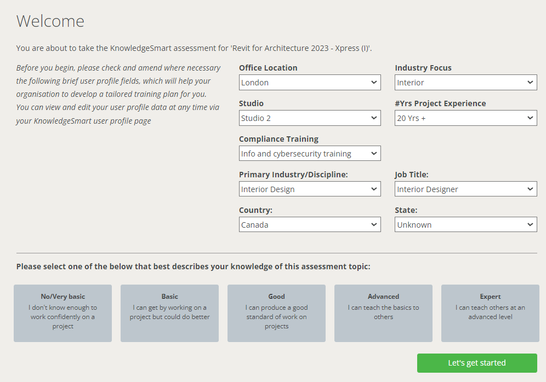The height and width of the screenshot is (382, 546).
Task: Click the Country dropdown arrow
Action: pos(374,224)
